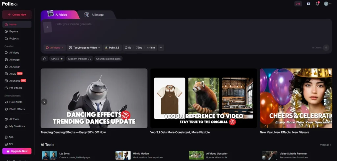Expand the AI Video mode dropdown

[x=55, y=48]
